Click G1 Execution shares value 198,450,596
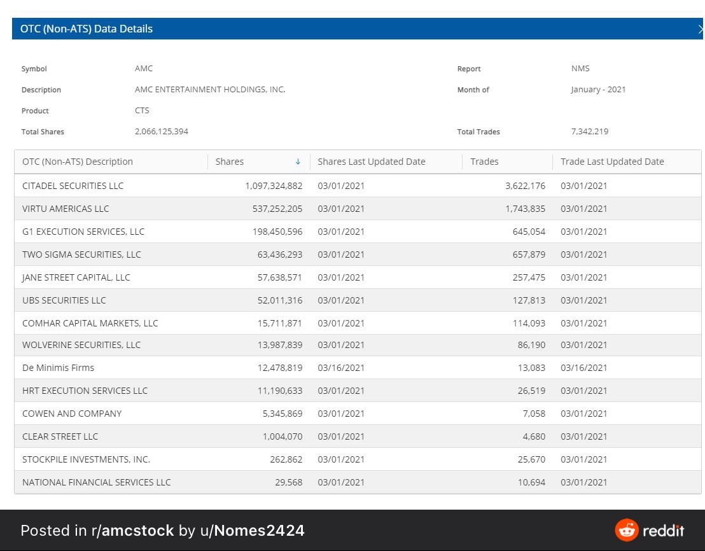 click(277, 232)
